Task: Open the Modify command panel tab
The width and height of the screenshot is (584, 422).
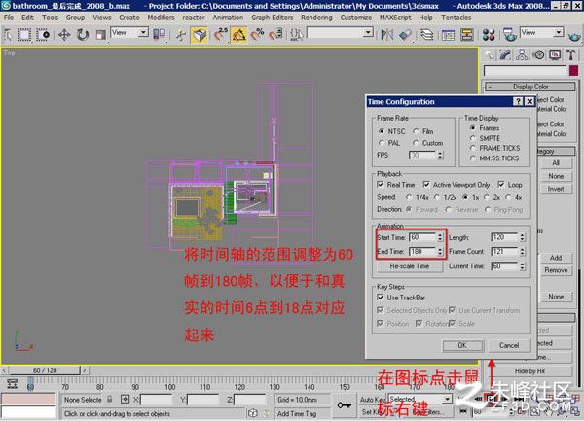Action: (x=505, y=55)
